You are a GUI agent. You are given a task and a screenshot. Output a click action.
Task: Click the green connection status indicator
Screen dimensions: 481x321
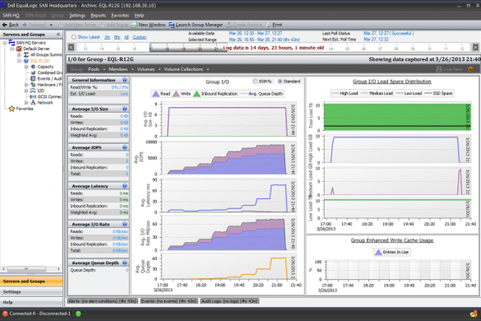pos(78,314)
